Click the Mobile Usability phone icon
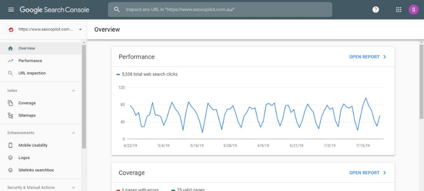This screenshot has width=424, height=191. click(x=10, y=145)
